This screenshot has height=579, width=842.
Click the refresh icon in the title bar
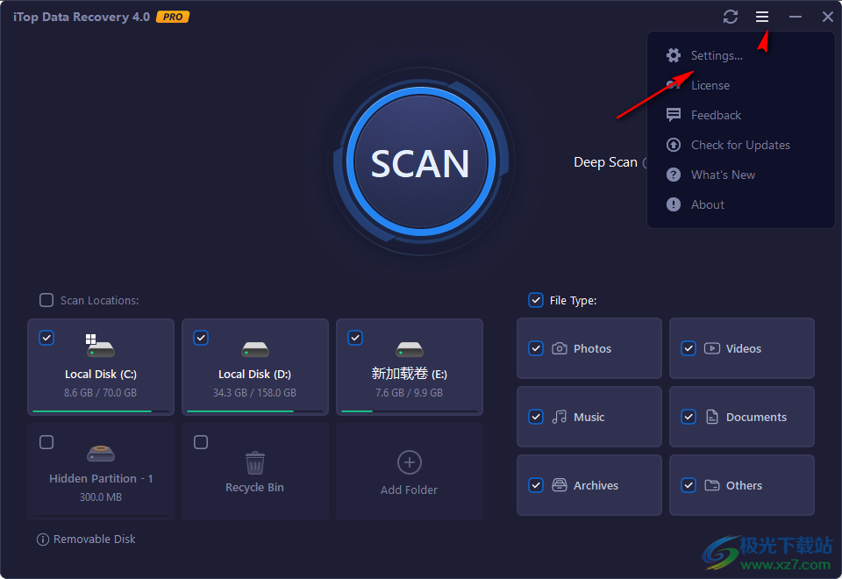731,16
